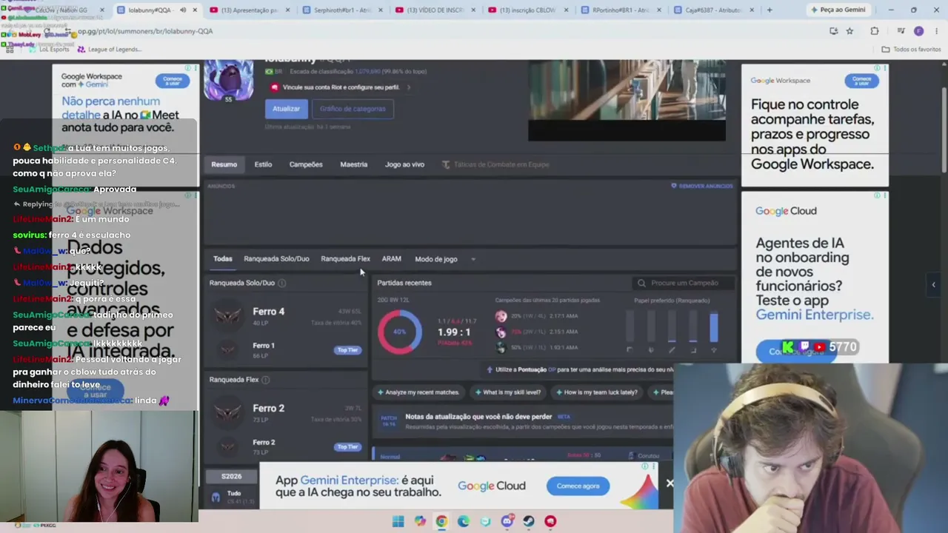Screen dimensions: 948x533
Task: Click the search magnifier in champion search
Action: pyautogui.click(x=641, y=283)
